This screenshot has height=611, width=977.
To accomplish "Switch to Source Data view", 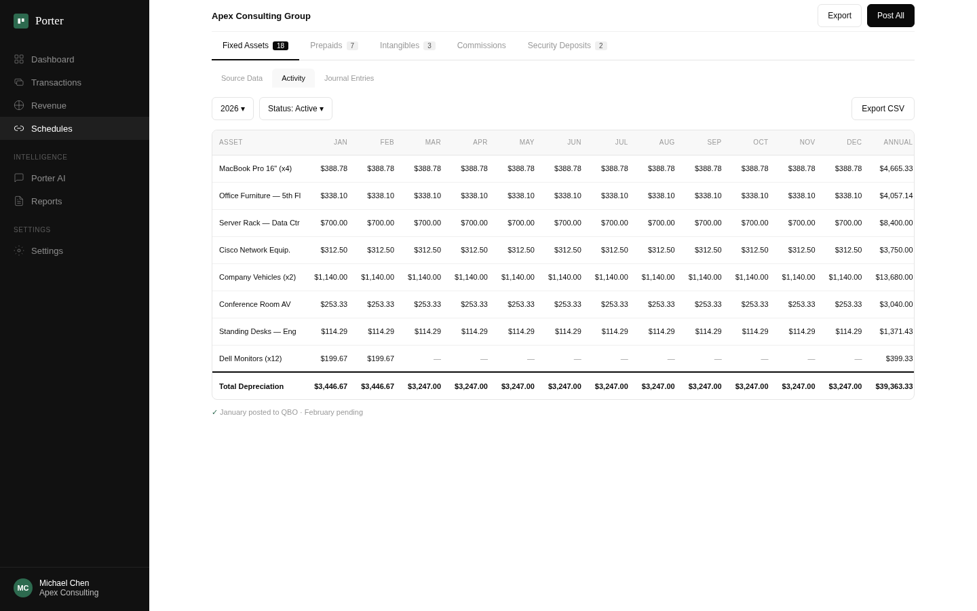I will 242,78.
